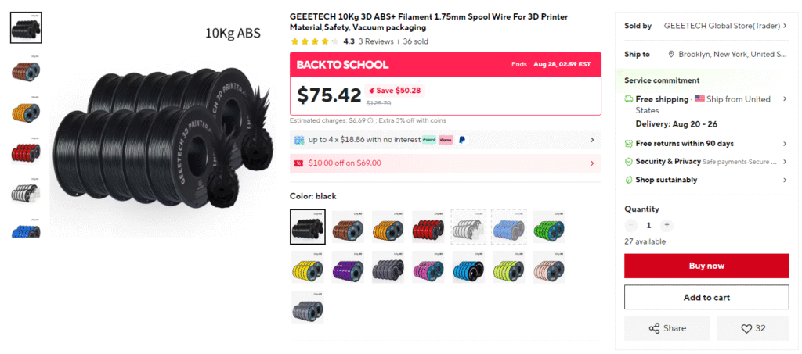Expand the $10.00 off on $69.00 coupon
Viewport: 802px width, 354px height.
[446, 163]
